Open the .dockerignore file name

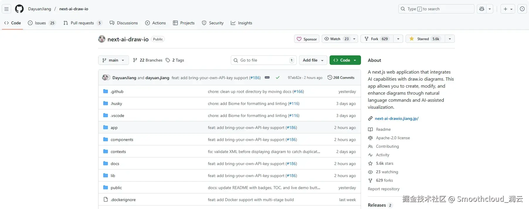point(123,200)
